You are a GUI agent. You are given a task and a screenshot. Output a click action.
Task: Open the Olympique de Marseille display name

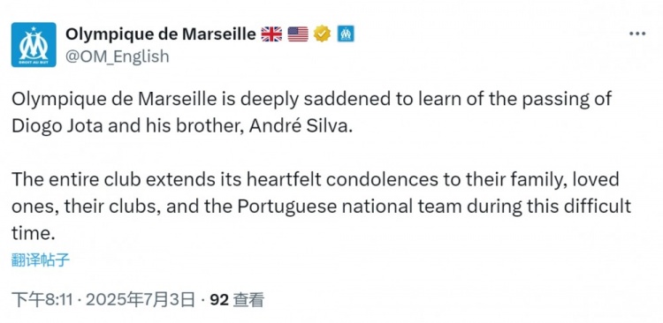[161, 34]
